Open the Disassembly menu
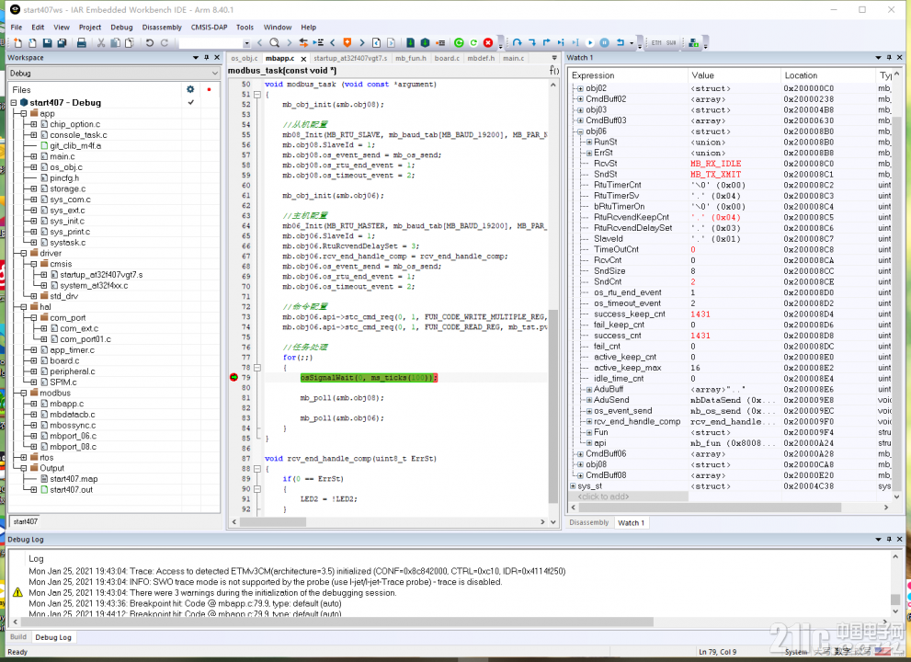The width and height of the screenshot is (911, 662). tap(162, 28)
